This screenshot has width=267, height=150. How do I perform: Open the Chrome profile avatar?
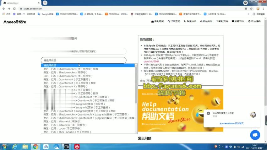258,9
